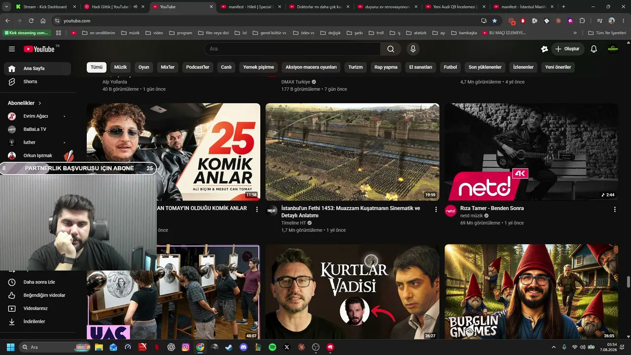Close the 'duyuru: ev renovasyonu' tab
The image size is (631, 355).
[416, 7]
